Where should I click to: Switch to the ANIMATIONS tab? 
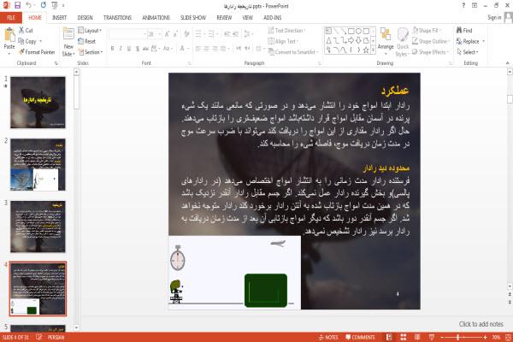point(156,18)
